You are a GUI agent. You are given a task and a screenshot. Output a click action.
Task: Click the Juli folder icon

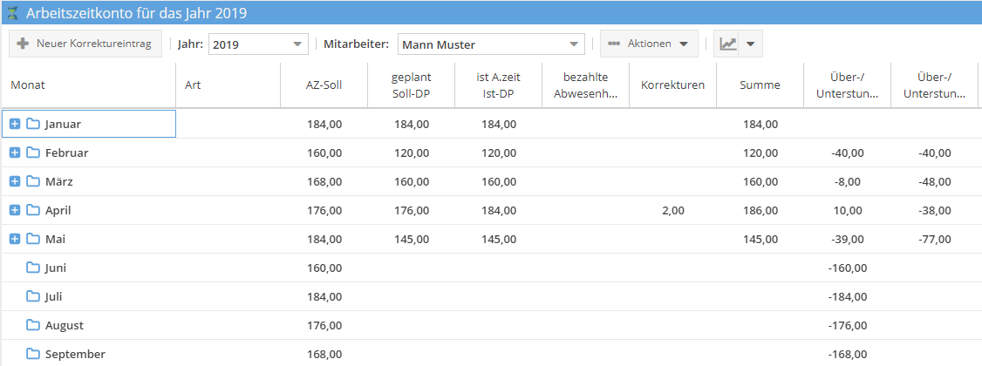[33, 296]
